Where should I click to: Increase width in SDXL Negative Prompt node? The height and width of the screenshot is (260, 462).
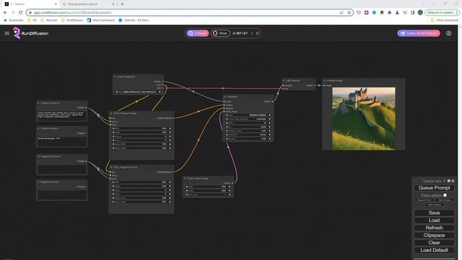tap(170, 182)
